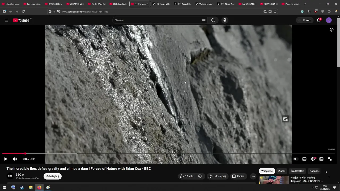Show site security shield information
This screenshot has width=340, height=191.
pos(50,11)
